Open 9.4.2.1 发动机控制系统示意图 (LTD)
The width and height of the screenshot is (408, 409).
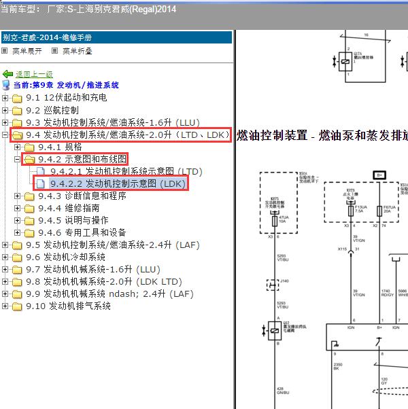coord(126,172)
